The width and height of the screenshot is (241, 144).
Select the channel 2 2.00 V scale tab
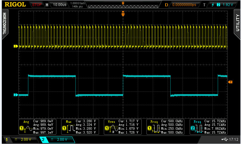coord(57,140)
